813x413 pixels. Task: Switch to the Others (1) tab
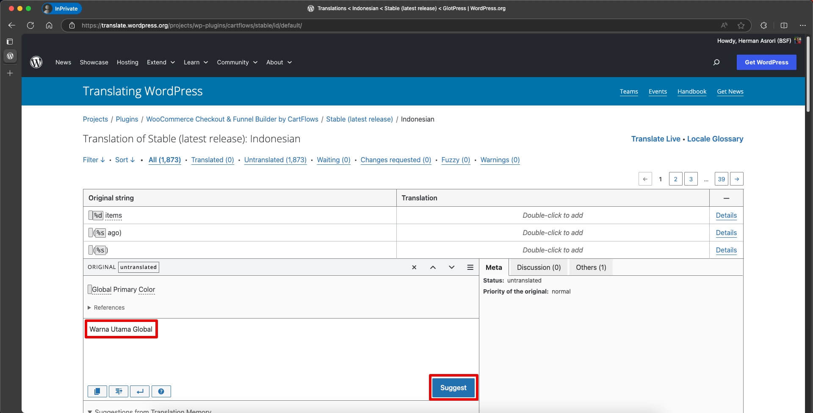[x=591, y=267]
